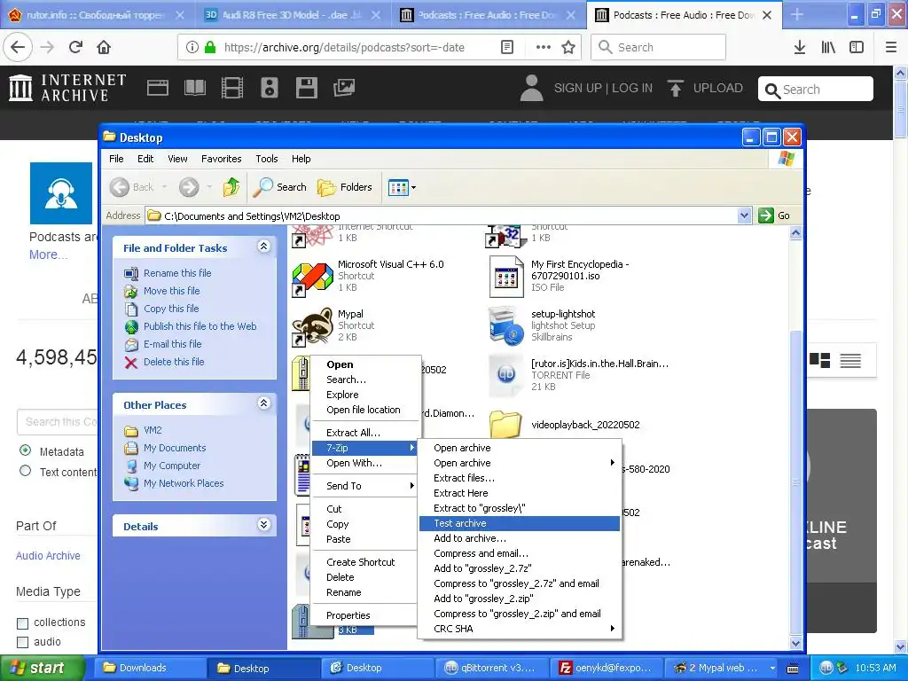Choose Test archive in 7-Zip submenu

click(x=520, y=523)
